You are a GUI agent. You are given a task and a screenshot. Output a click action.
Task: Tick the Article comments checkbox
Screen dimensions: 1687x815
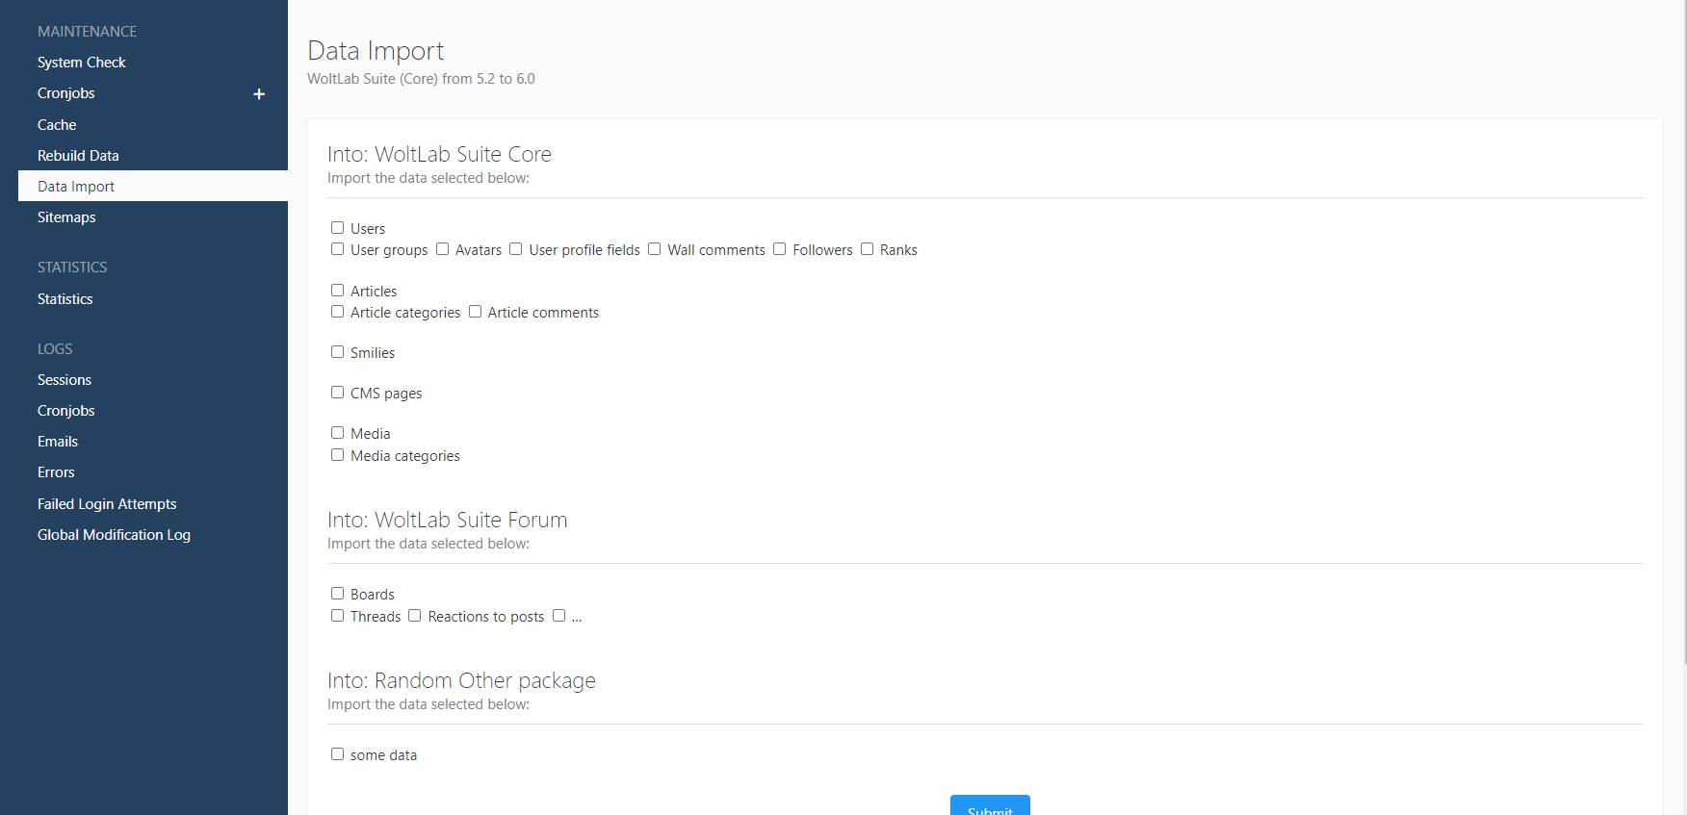(475, 312)
